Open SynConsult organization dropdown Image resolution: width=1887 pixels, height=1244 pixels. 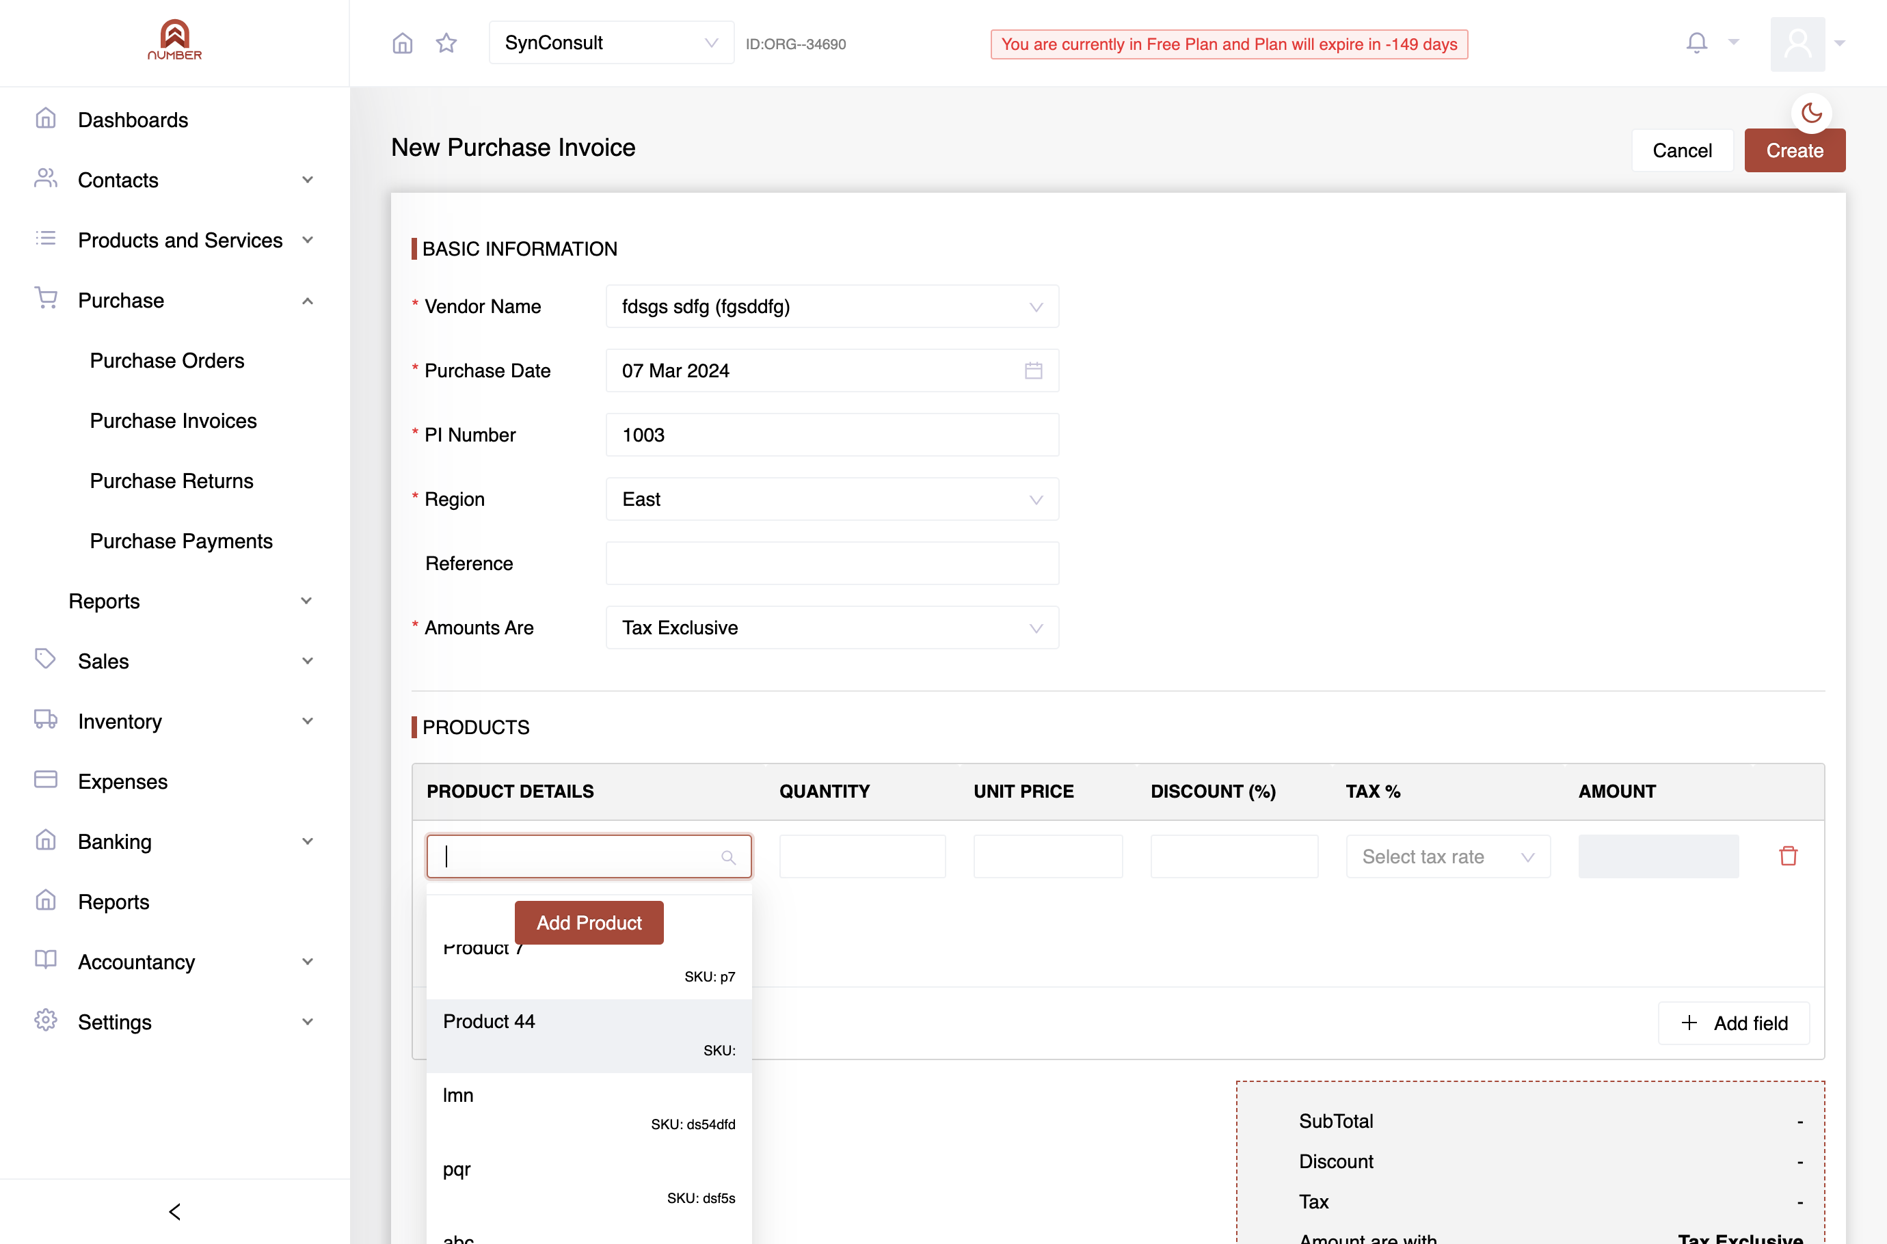tap(611, 43)
